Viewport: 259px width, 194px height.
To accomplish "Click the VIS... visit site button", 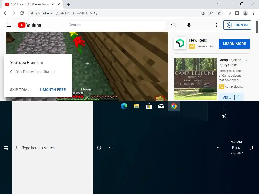I will point(231,97).
